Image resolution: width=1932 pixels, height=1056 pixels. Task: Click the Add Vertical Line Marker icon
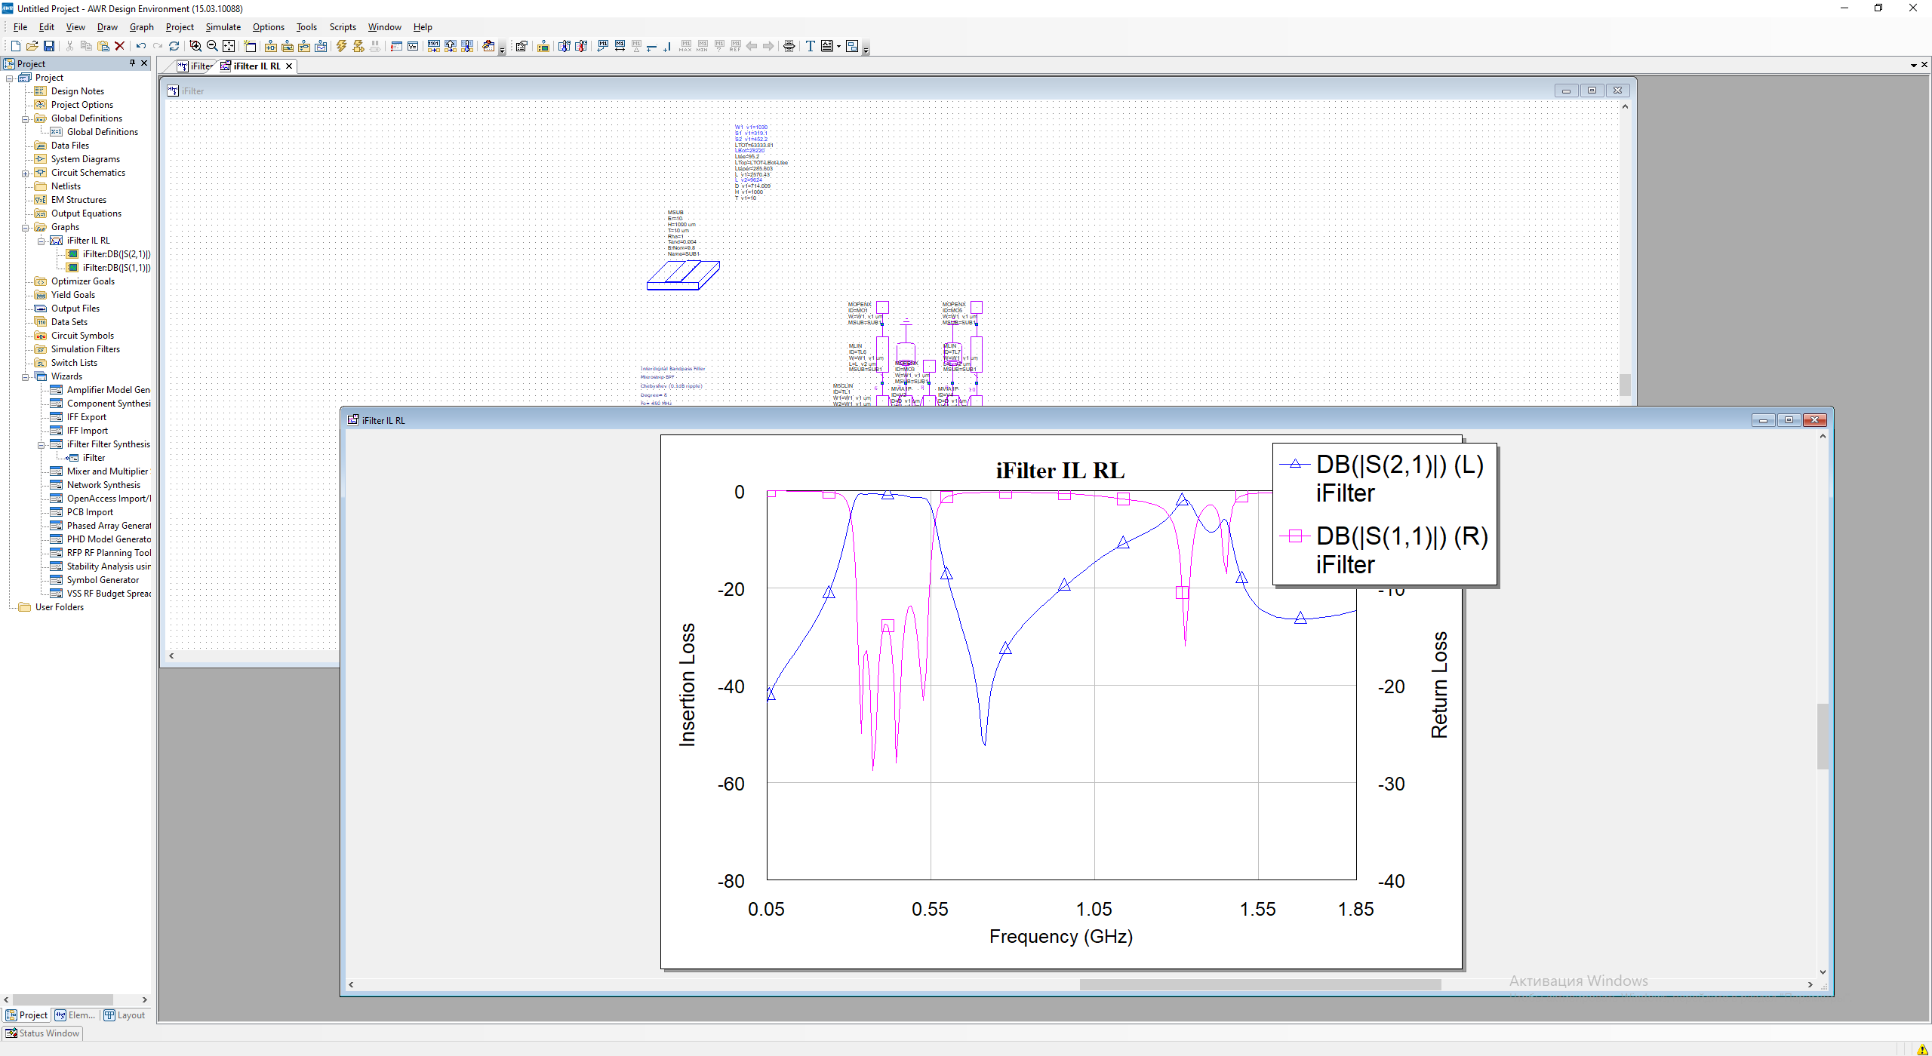click(668, 46)
